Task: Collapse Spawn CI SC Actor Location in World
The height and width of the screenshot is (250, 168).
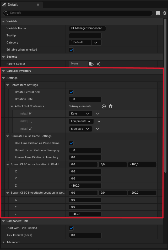Action: pos(8,165)
